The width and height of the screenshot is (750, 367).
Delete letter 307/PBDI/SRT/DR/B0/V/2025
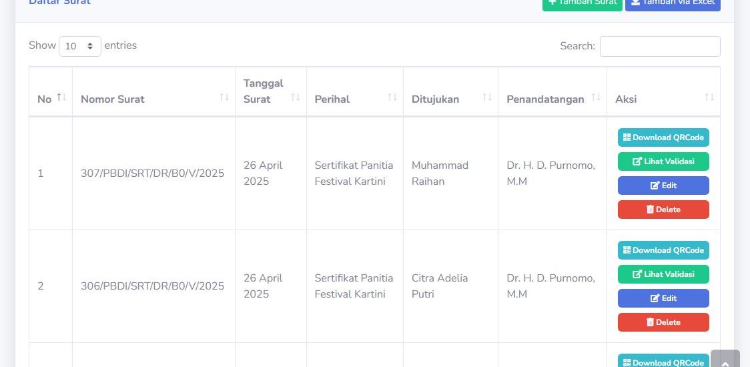[663, 210]
